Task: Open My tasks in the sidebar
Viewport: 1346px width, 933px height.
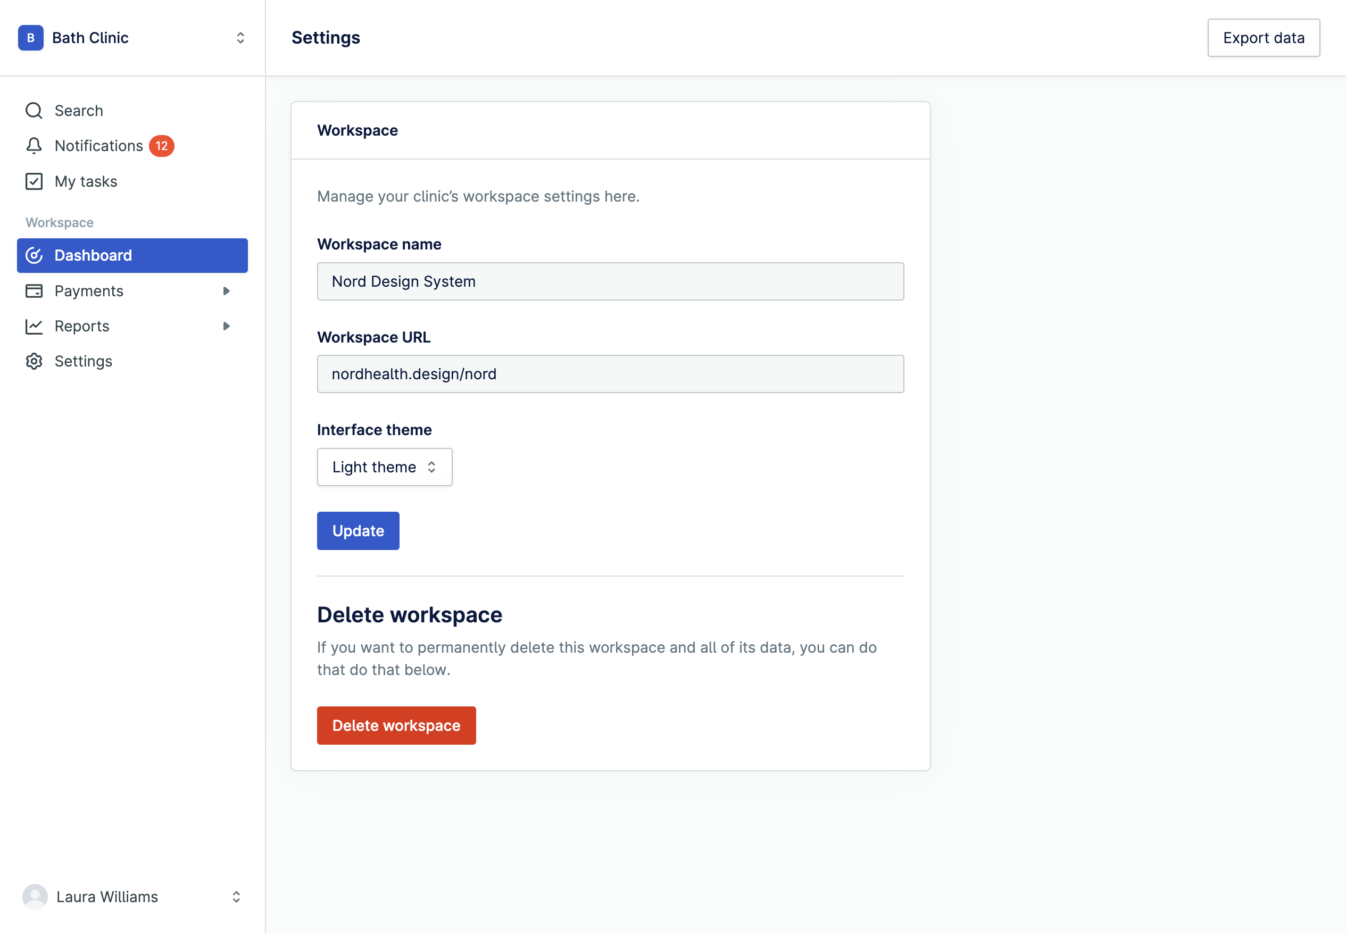Action: coord(132,181)
